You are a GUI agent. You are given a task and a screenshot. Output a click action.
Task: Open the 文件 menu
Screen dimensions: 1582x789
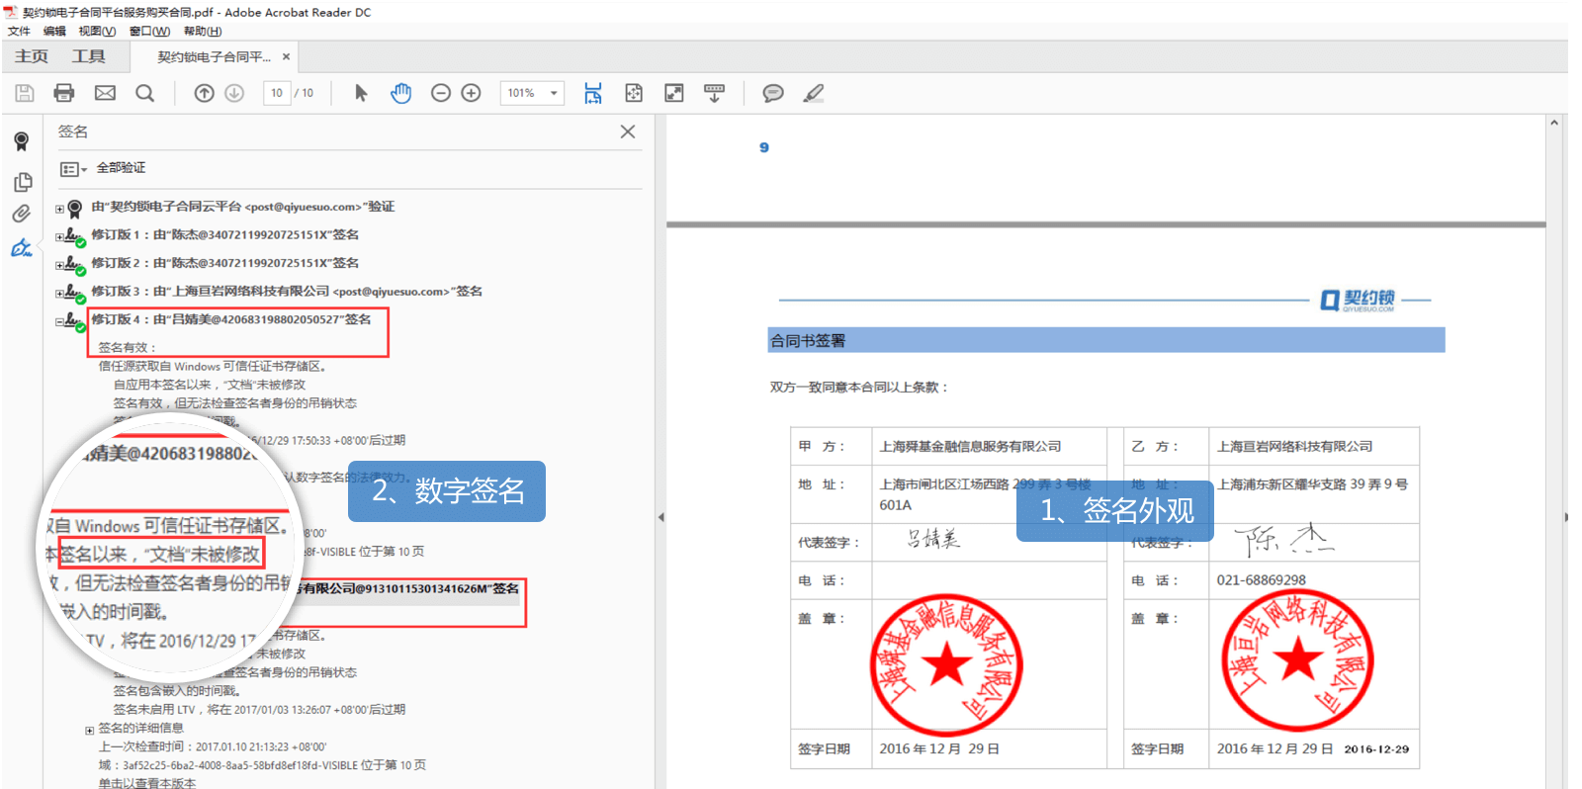[x=19, y=31]
